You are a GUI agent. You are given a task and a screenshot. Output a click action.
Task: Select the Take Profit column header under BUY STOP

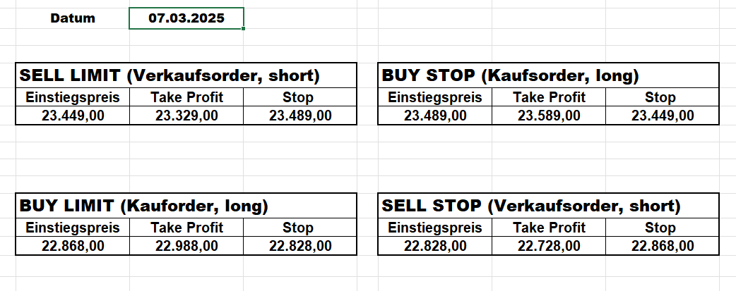pyautogui.click(x=549, y=97)
